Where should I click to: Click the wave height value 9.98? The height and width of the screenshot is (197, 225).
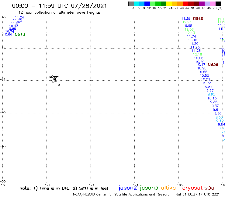(x=189, y=26)
